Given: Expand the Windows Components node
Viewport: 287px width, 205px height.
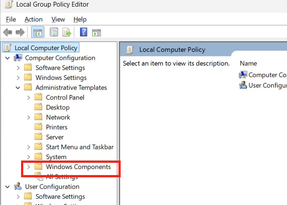Looking at the screenshot, I should coord(29,167).
